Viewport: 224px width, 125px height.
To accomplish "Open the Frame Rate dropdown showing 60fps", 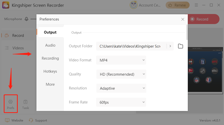I will (121, 102).
